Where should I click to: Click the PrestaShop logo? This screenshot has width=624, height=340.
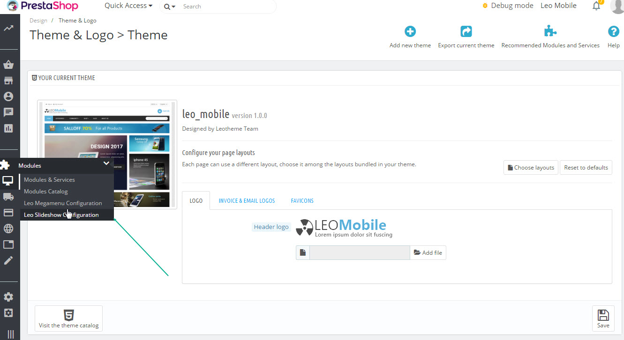click(x=43, y=6)
